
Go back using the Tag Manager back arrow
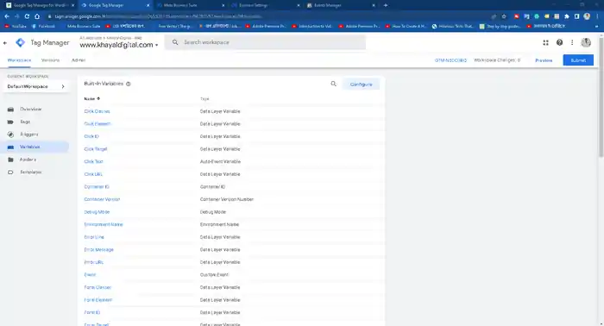click(5, 43)
